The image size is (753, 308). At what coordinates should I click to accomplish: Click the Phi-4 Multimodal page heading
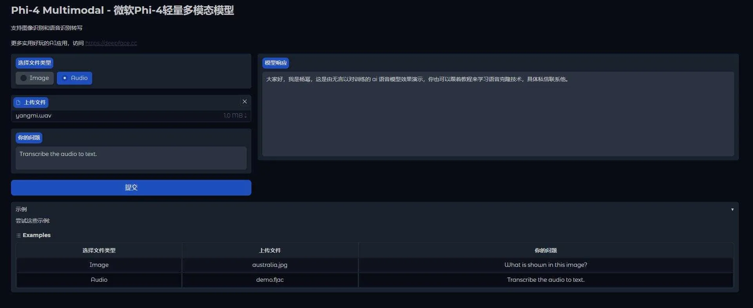[122, 10]
